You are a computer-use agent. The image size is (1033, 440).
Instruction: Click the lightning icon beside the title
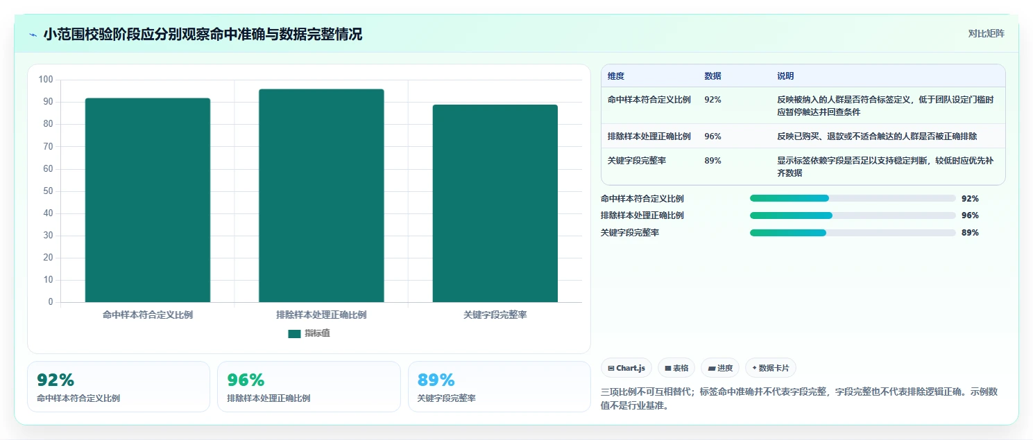(33, 35)
